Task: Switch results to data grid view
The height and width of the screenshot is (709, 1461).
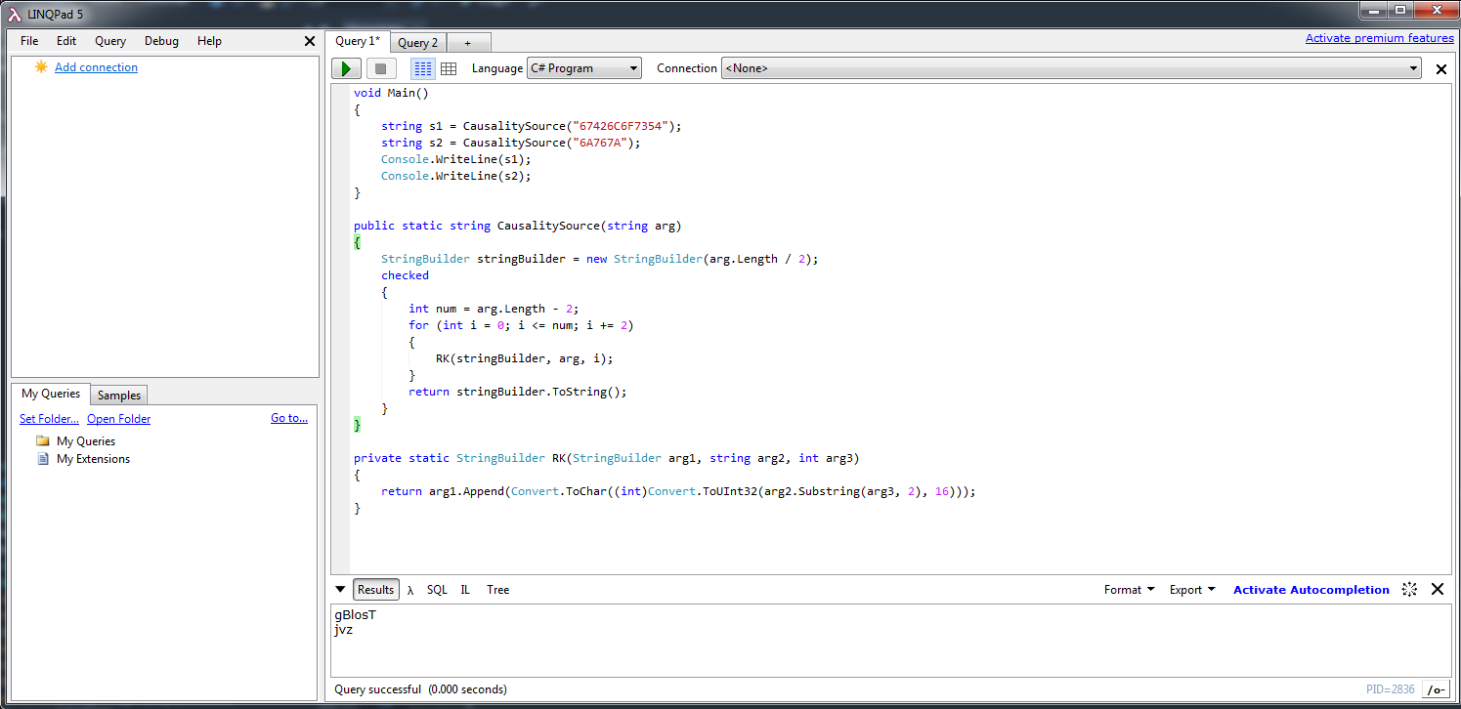Action: click(x=449, y=68)
